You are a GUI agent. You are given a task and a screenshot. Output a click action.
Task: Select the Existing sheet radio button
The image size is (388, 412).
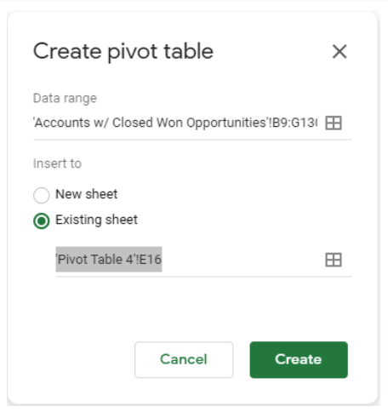(x=42, y=220)
